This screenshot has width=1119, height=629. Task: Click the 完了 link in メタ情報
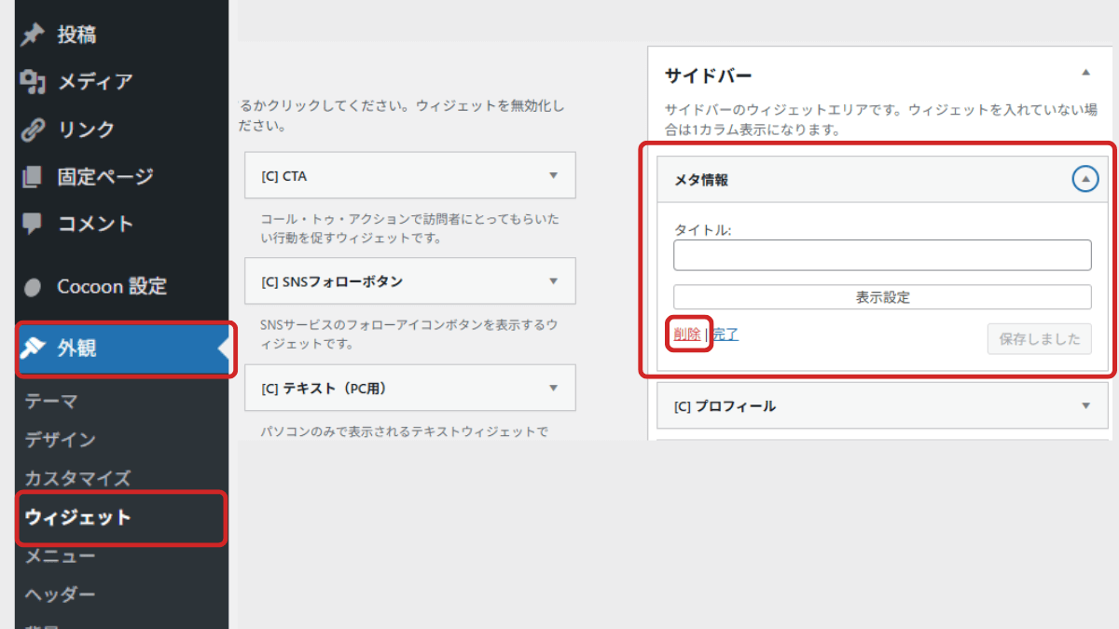725,335
